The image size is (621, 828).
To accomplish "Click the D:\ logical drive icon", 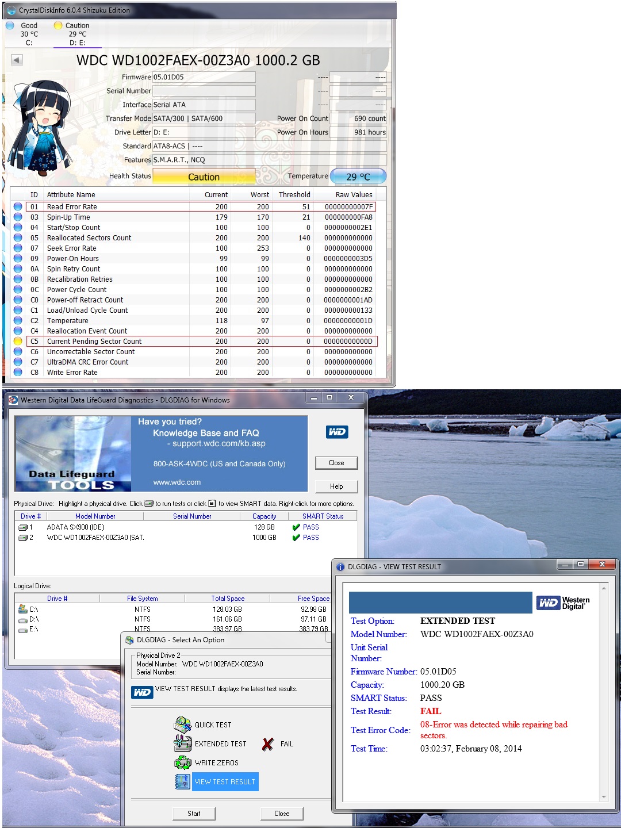I will [23, 620].
